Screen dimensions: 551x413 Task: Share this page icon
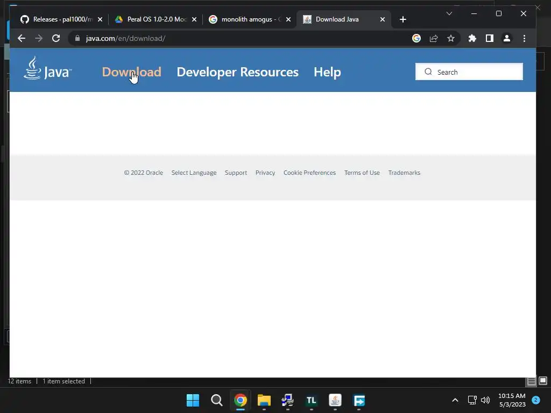tap(434, 38)
